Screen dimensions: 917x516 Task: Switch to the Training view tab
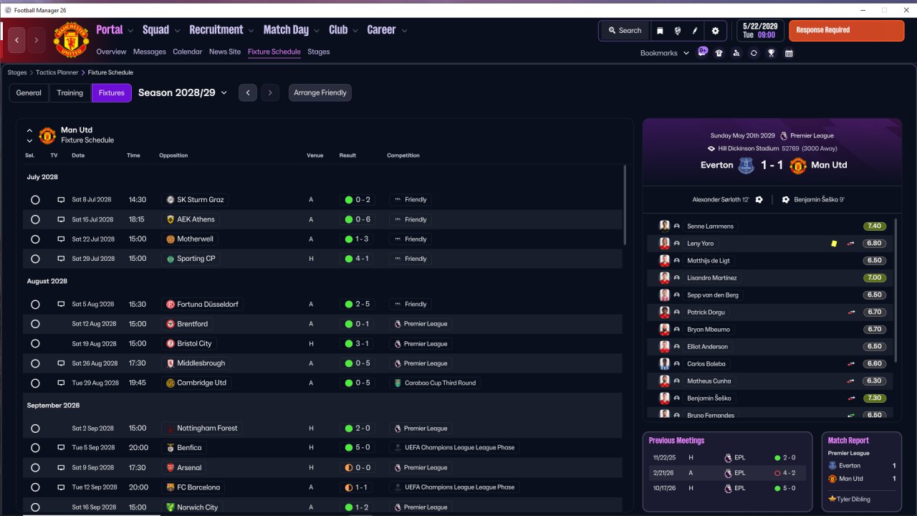coord(70,92)
